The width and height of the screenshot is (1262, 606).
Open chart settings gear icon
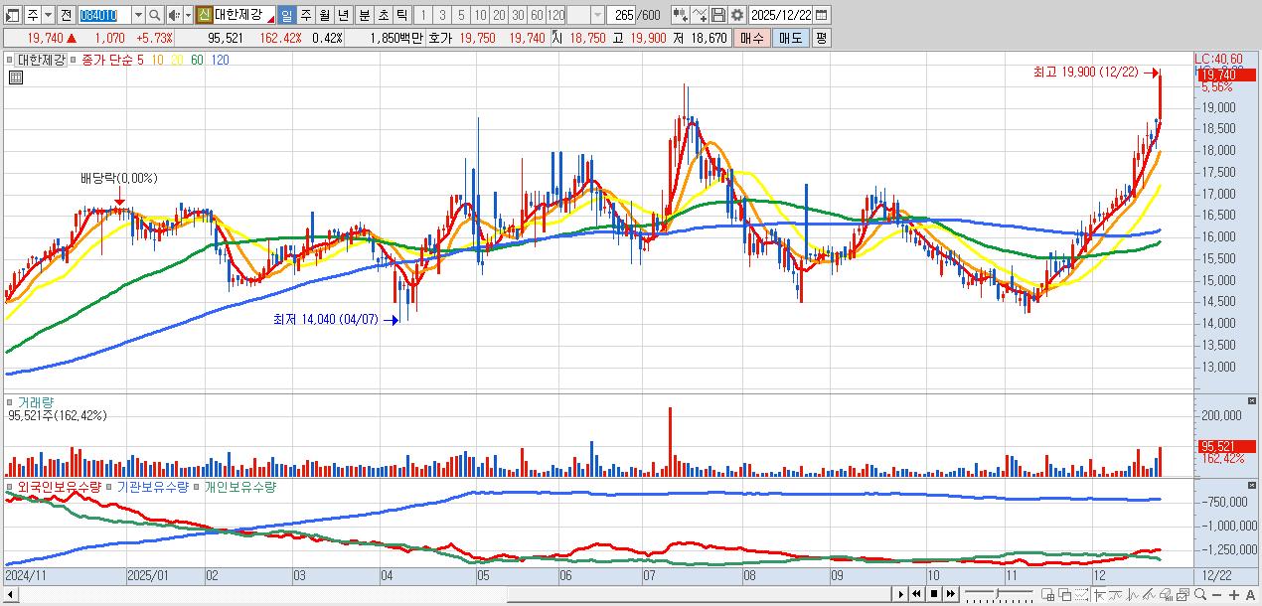point(736,15)
